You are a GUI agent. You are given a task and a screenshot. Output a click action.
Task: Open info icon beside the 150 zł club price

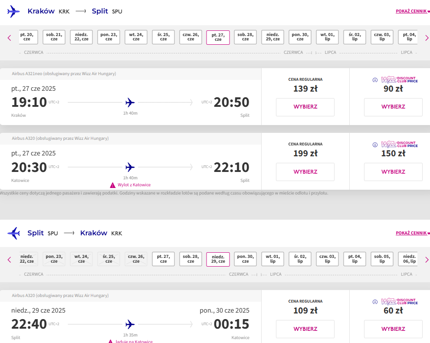(375, 145)
